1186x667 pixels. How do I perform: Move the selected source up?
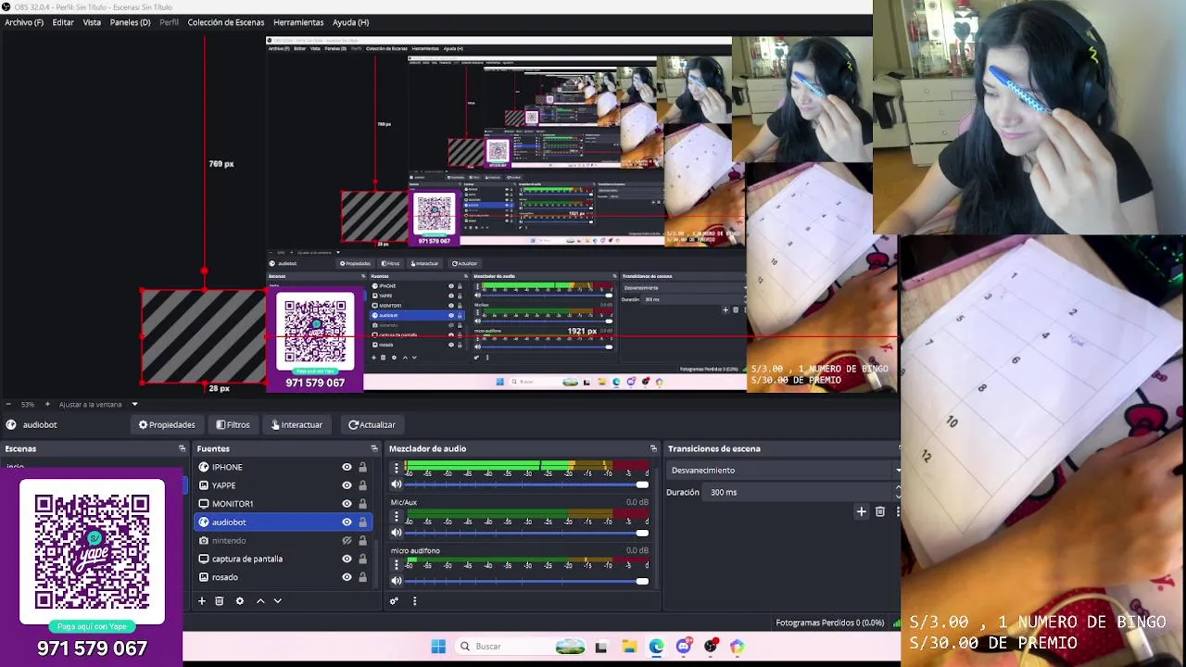260,601
